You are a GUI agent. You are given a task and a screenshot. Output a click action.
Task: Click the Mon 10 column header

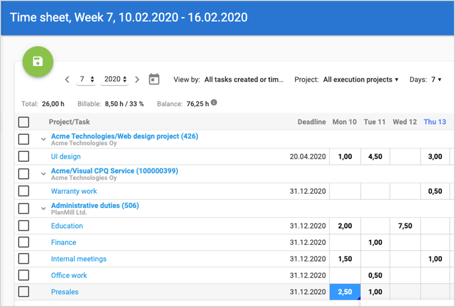[x=344, y=122]
